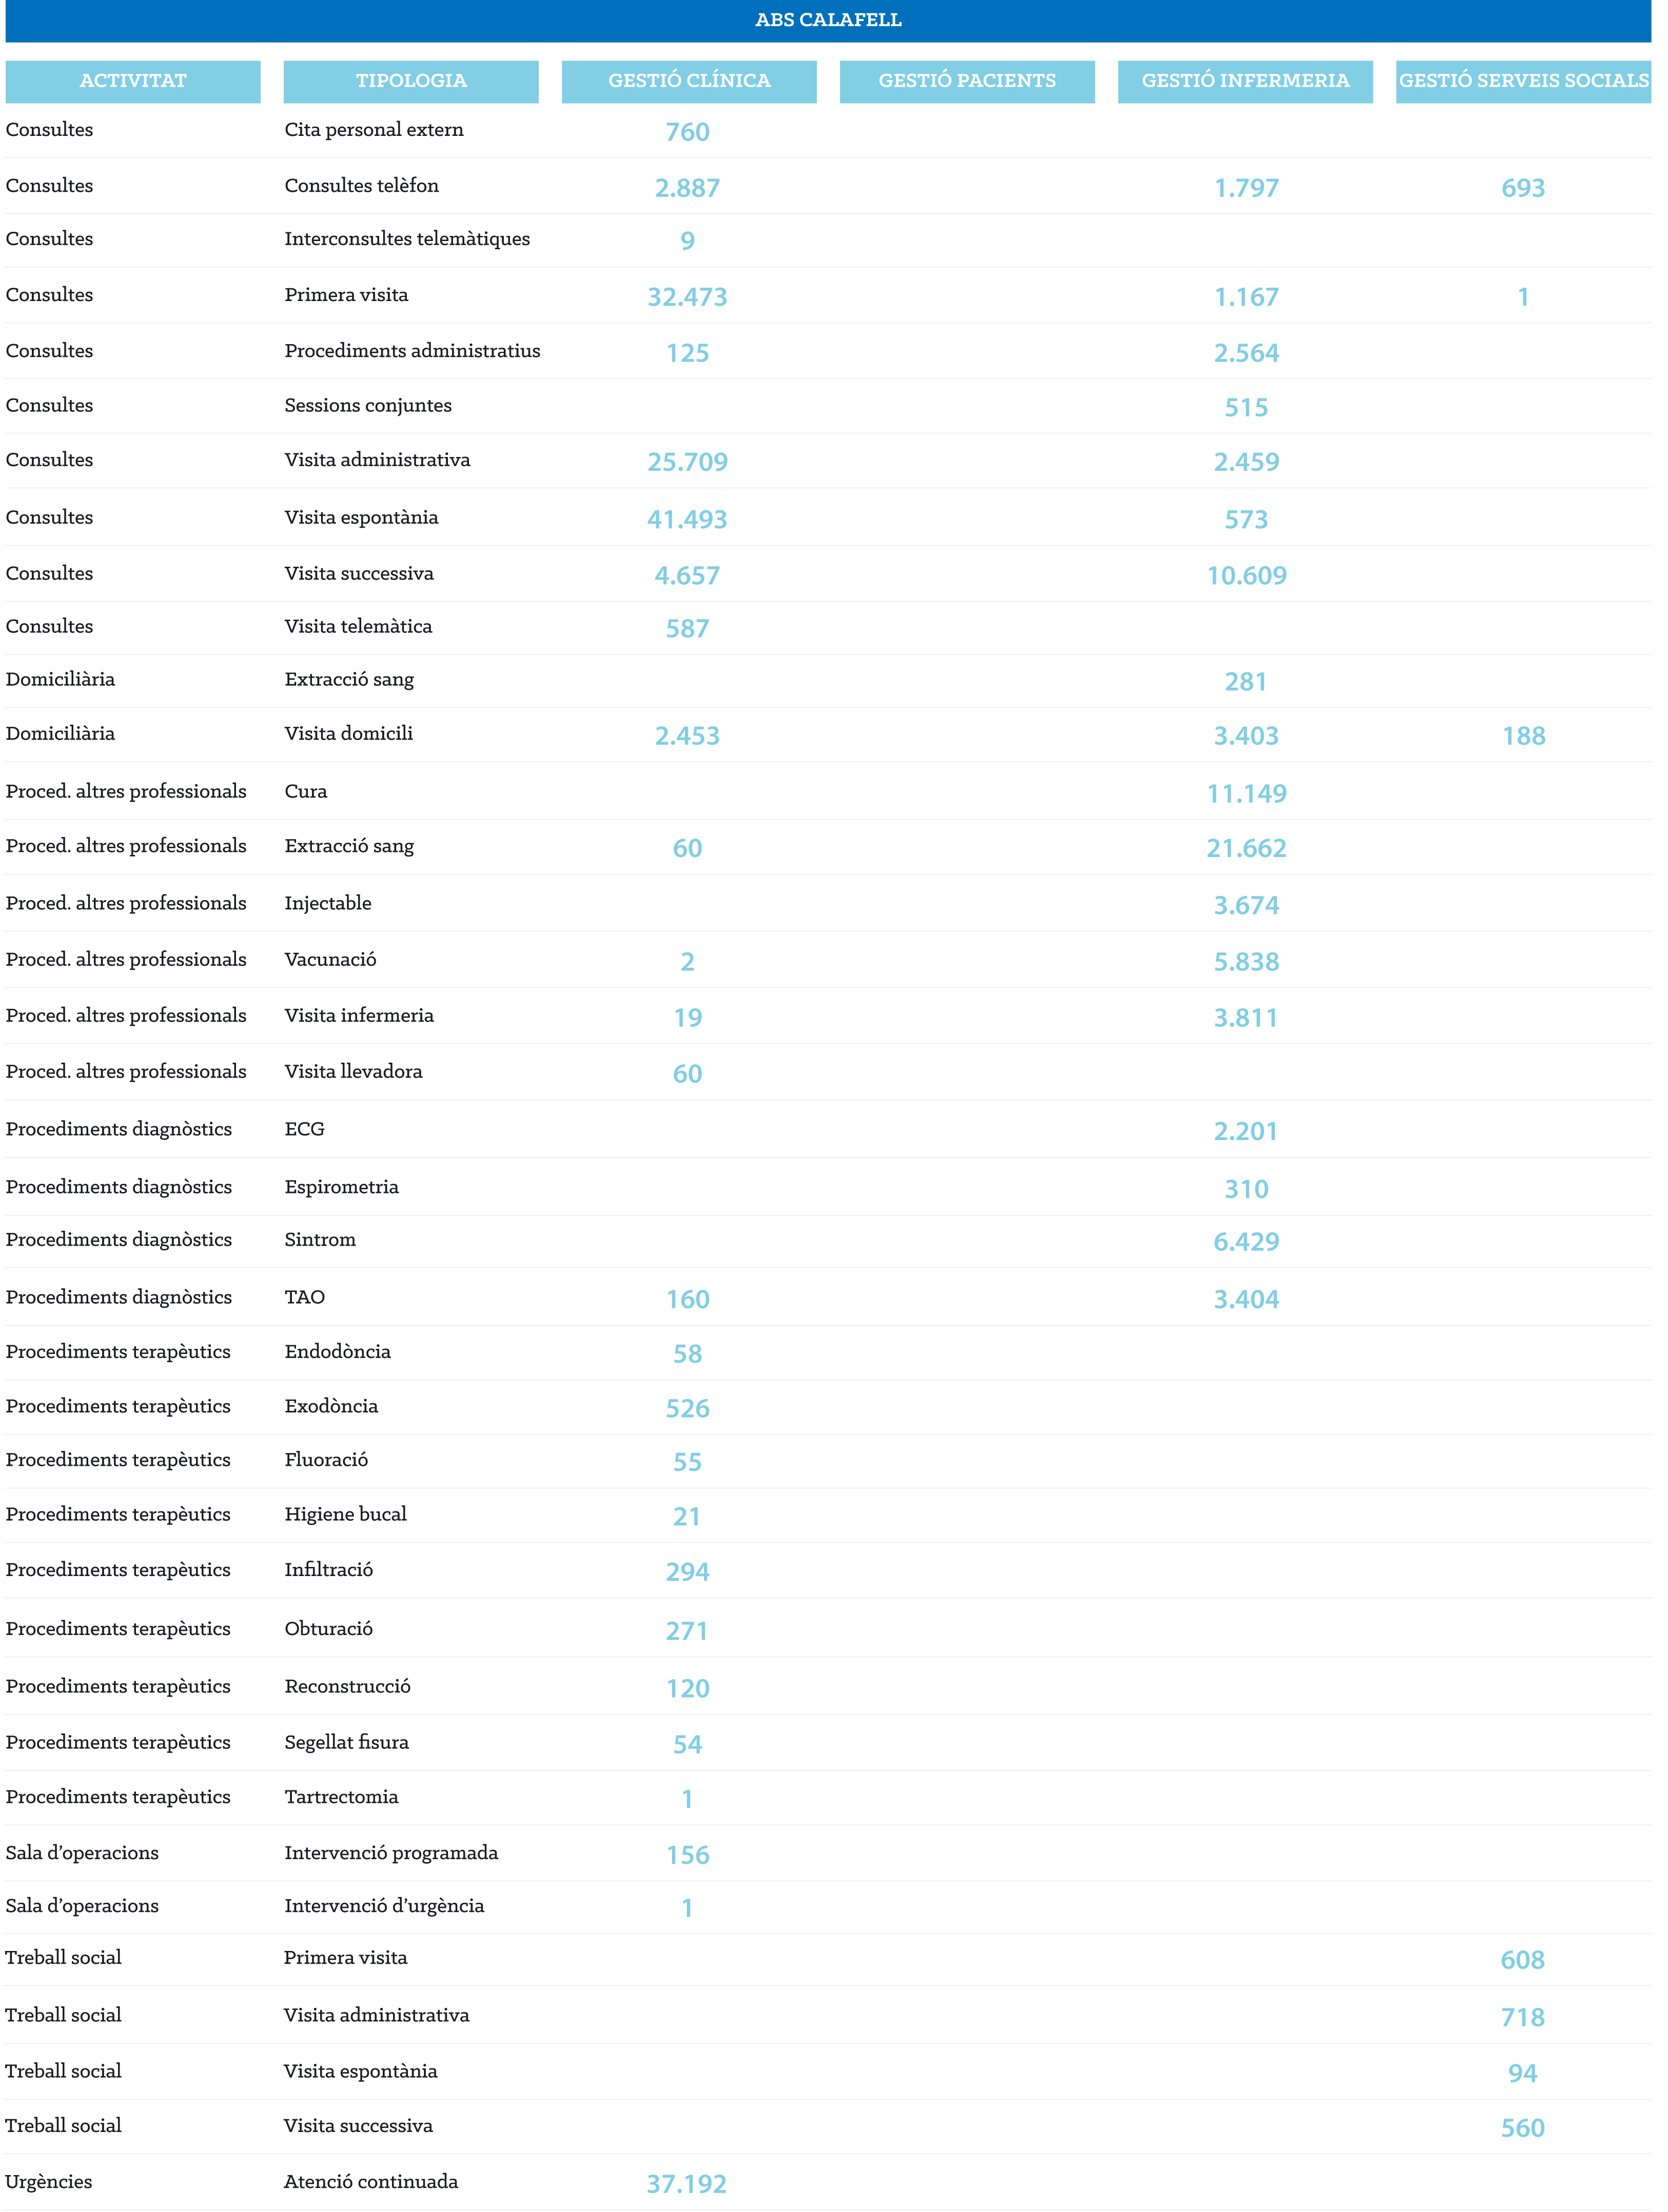Click the value 2.564 in infermeria column
1668x2212 pixels.
tap(1247, 353)
